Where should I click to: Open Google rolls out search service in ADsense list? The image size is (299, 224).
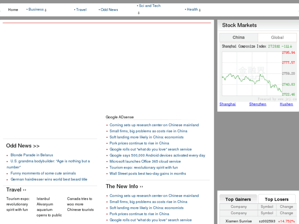pos(151,149)
